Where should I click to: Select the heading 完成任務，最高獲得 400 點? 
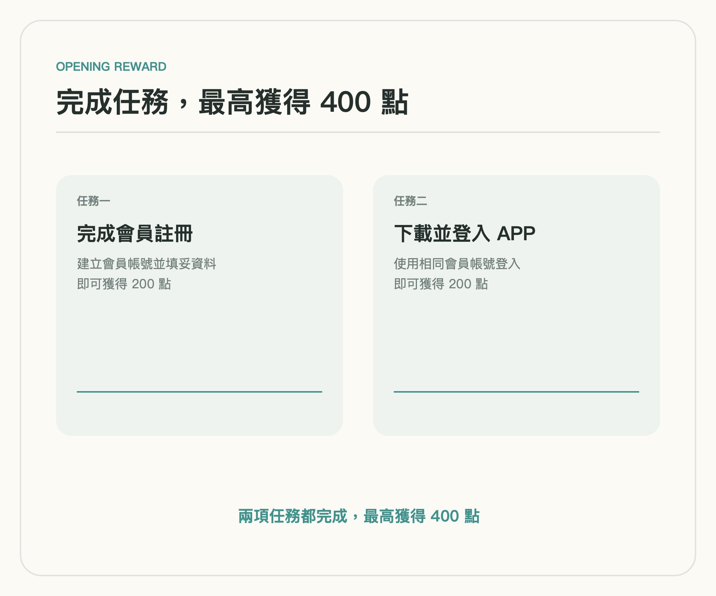[232, 102]
